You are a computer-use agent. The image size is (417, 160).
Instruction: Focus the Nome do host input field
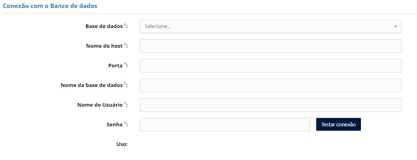(x=271, y=46)
